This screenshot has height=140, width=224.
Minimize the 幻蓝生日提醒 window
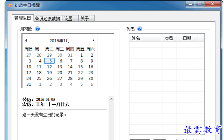pos(190,4)
